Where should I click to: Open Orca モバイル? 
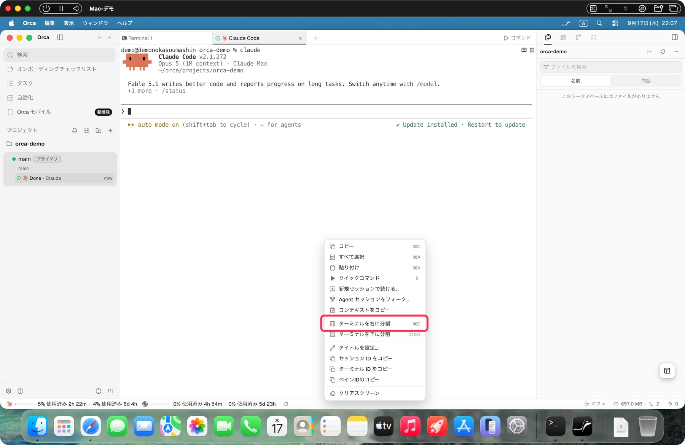tap(59, 112)
